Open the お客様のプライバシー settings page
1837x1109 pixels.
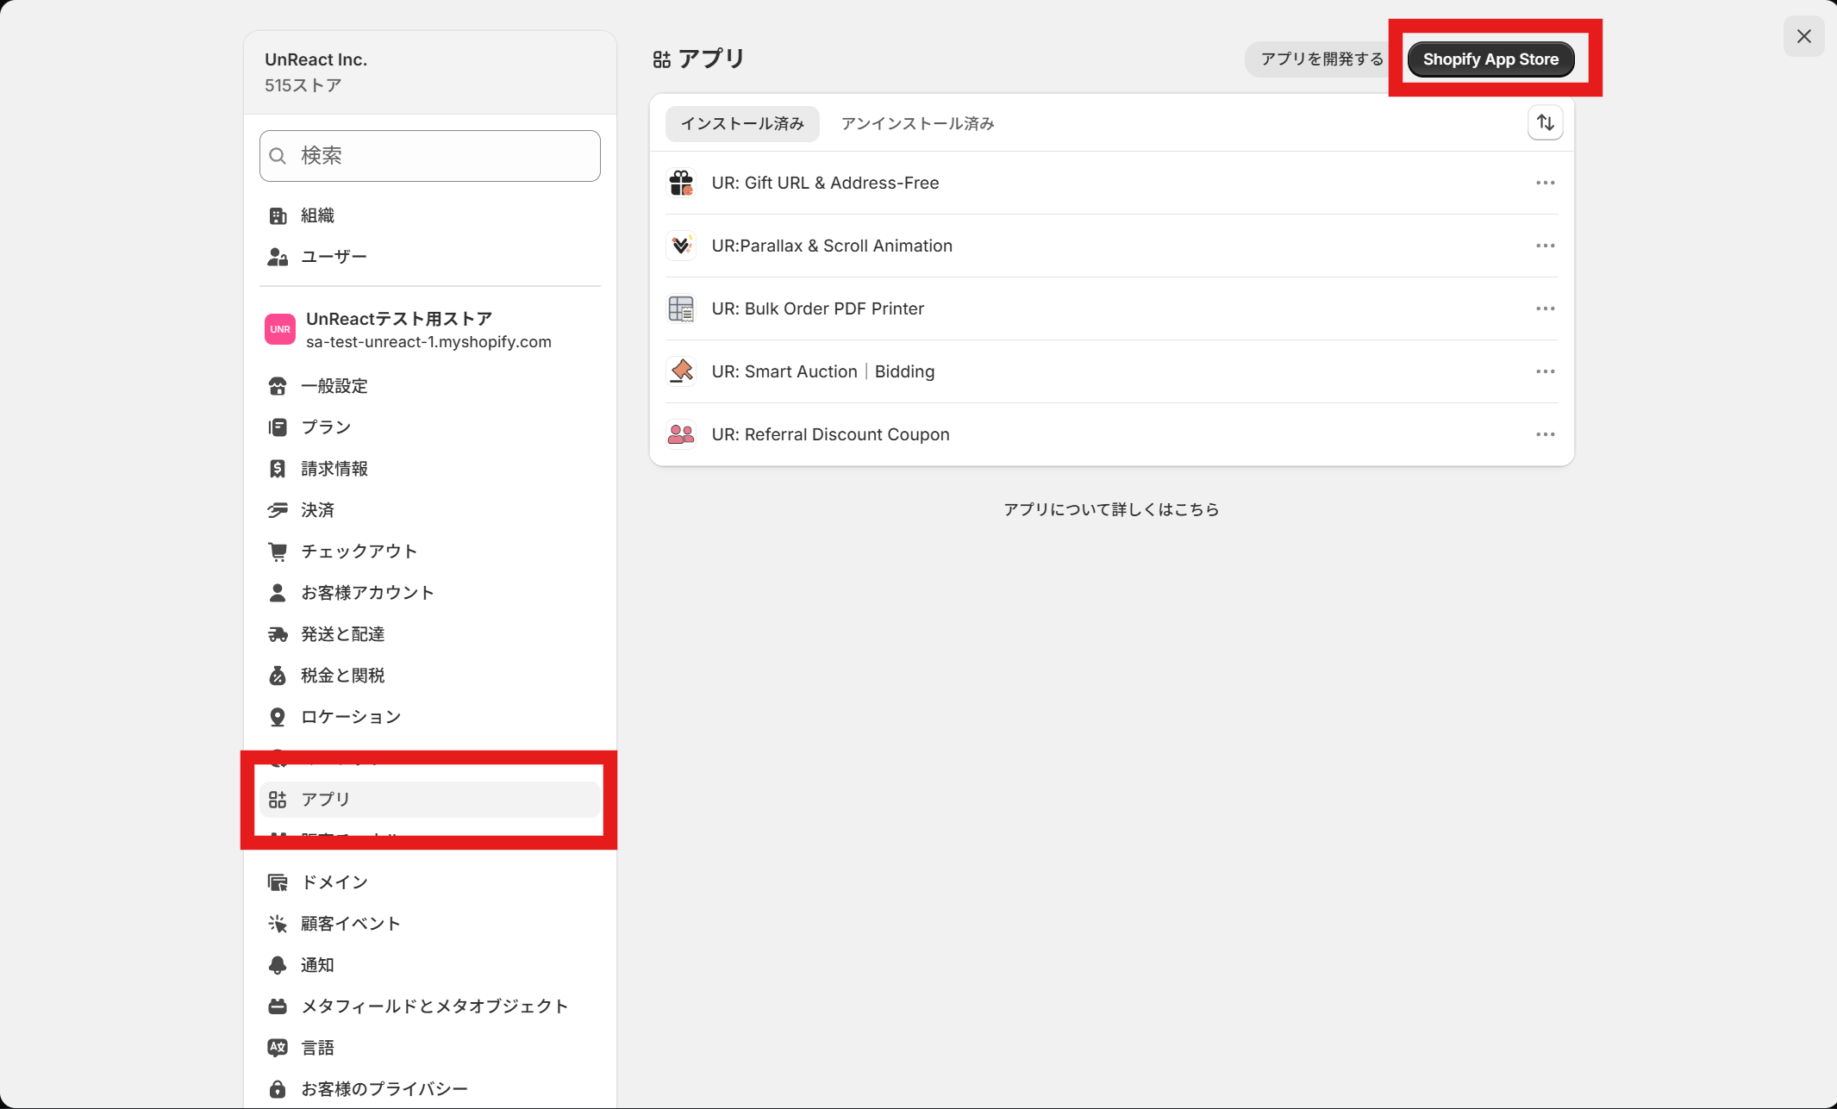pos(429,1089)
